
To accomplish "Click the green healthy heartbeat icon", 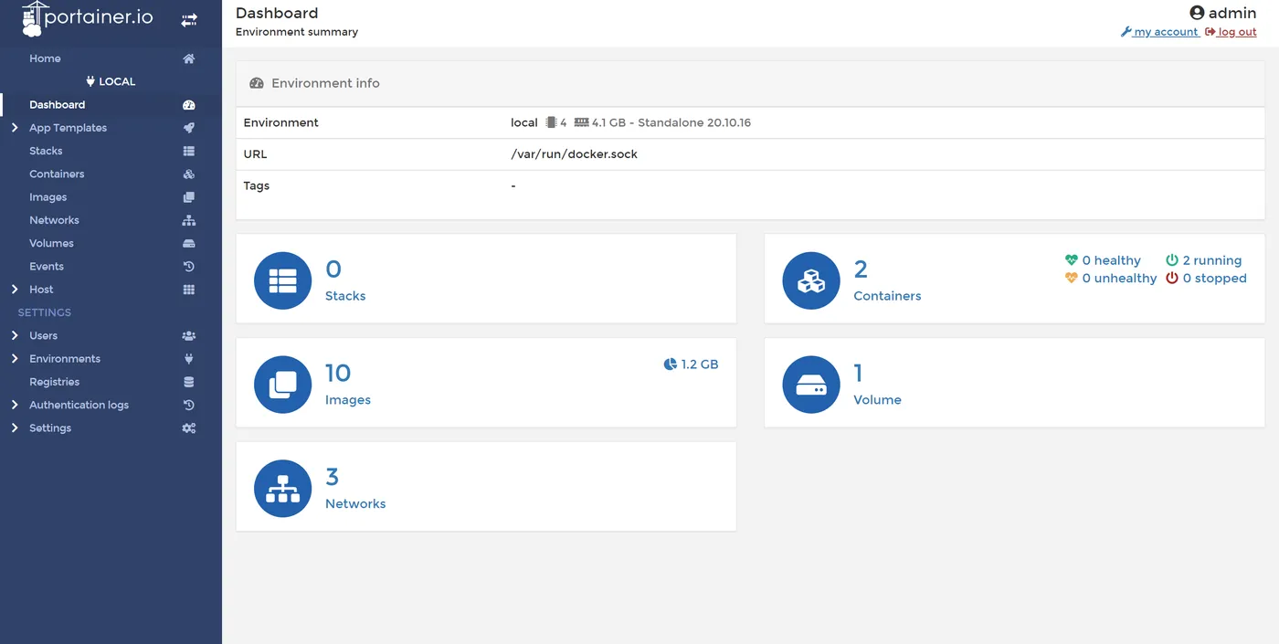I will click(x=1072, y=260).
